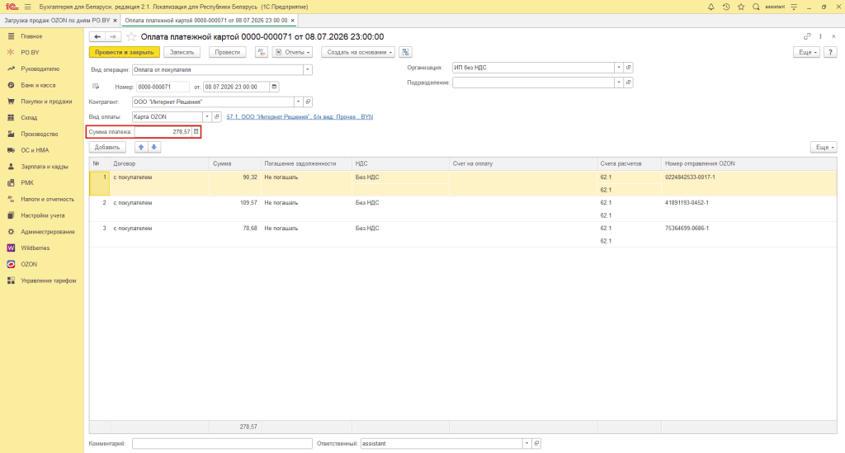Click into the Комментарий field
This screenshot has height=453, width=845.
click(x=222, y=443)
